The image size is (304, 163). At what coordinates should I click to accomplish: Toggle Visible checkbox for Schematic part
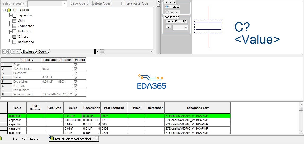tap(76, 95)
